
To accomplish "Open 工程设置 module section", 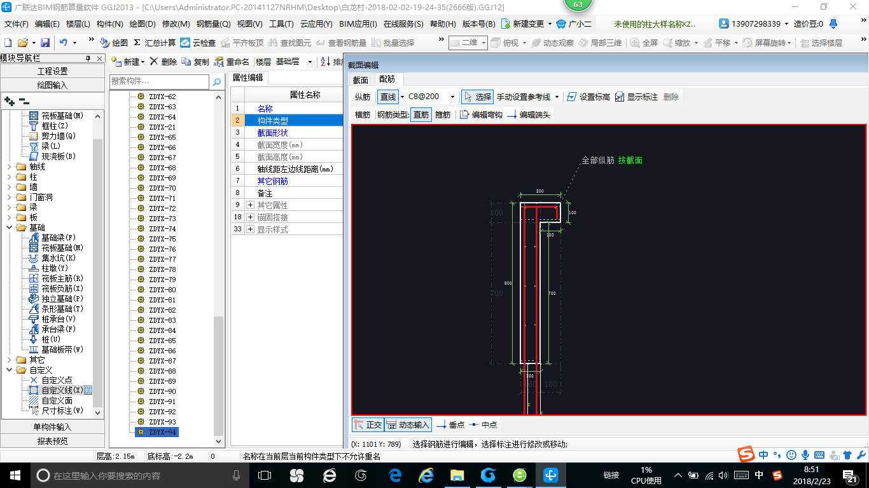I will 52,71.
